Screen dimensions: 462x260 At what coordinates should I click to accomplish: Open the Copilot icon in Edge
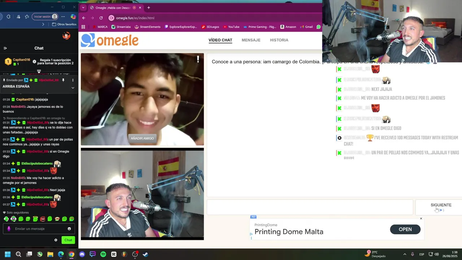click(73, 17)
